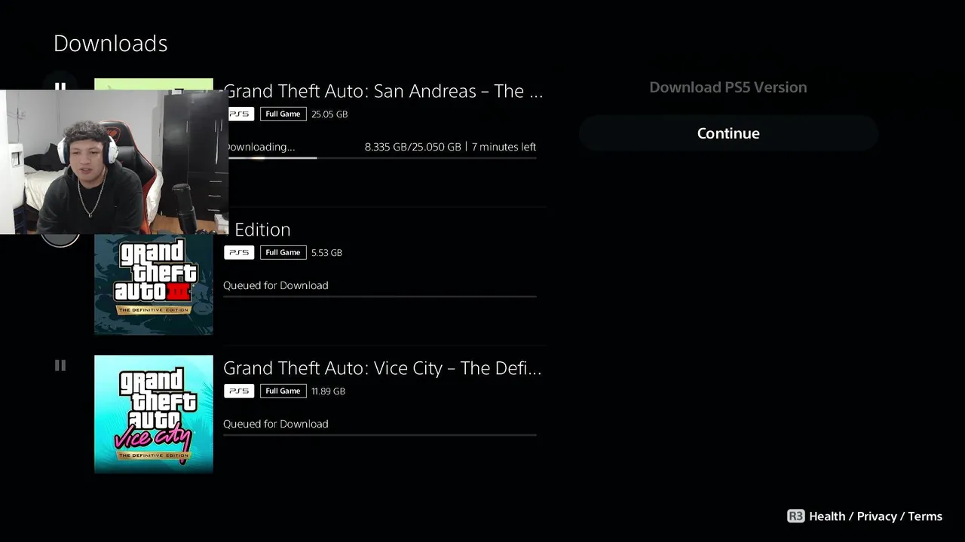Select the Vice City cover thumbnail
The image size is (965, 542).
click(x=154, y=414)
